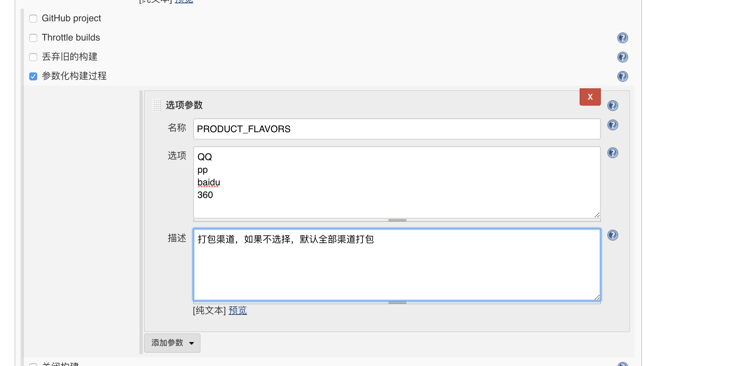
Task: Open help for 描述 textarea
Action: [612, 235]
